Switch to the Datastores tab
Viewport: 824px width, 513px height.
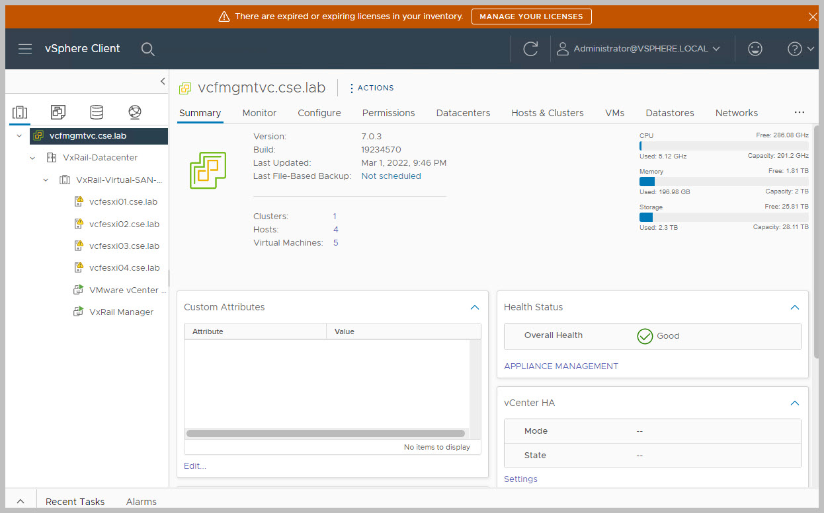pyautogui.click(x=669, y=113)
